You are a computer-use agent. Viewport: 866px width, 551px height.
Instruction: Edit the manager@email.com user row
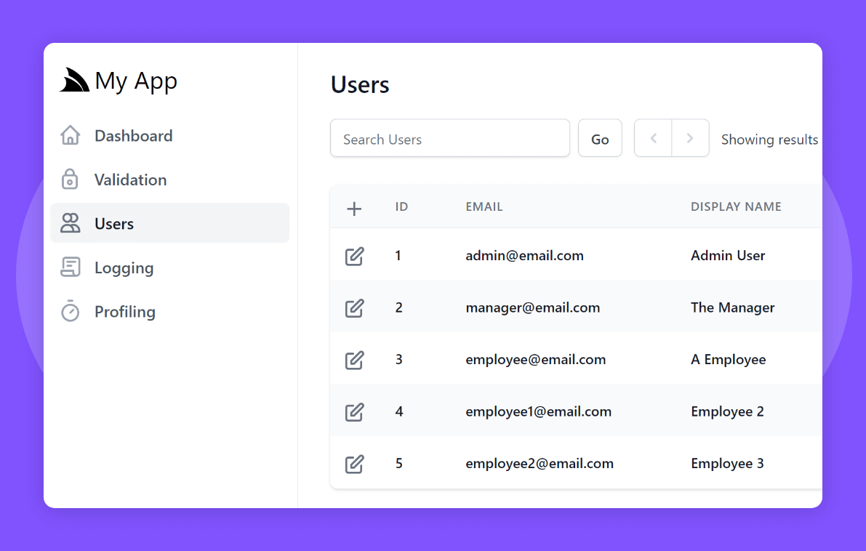click(x=354, y=308)
